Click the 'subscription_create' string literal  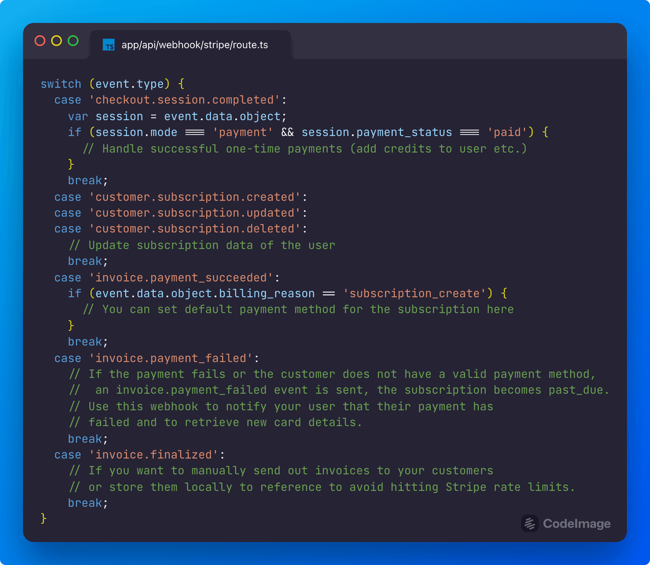[x=414, y=294]
